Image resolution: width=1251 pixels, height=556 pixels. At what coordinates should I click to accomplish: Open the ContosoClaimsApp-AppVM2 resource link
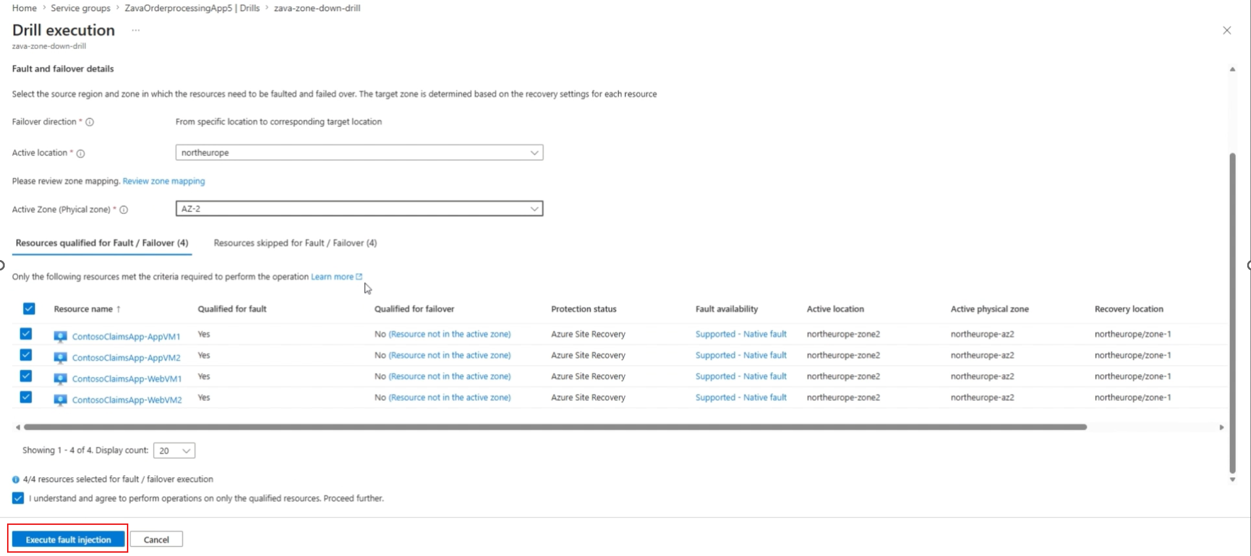tap(126, 358)
